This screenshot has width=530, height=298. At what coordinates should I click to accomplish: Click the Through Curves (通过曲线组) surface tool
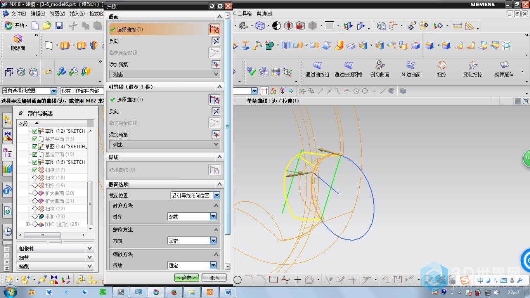click(317, 70)
